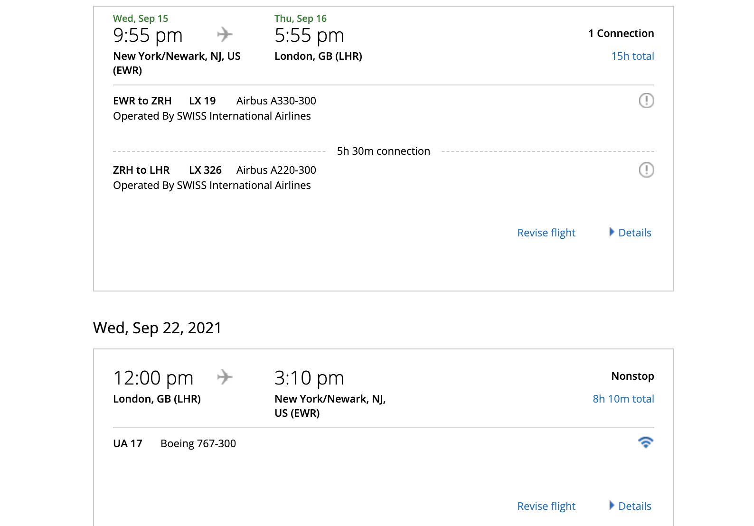Click the EWR to ZRH segment label
Image resolution: width=754 pixels, height=526 pixels.
click(142, 101)
